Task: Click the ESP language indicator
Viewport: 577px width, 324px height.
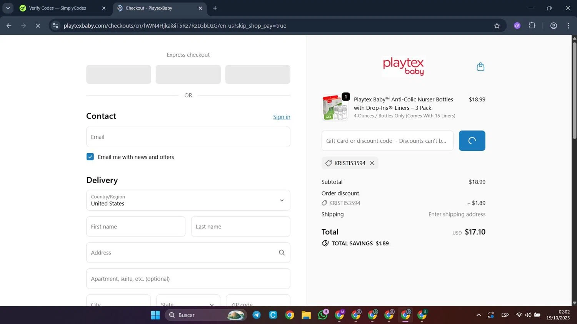Action: pos(505,315)
